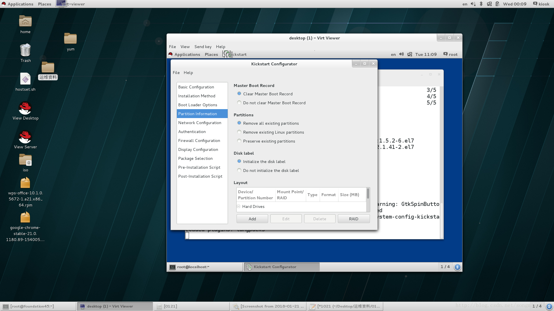Switch to root@foundation45 terminal taskbar button
554x311 pixels.
38,306
